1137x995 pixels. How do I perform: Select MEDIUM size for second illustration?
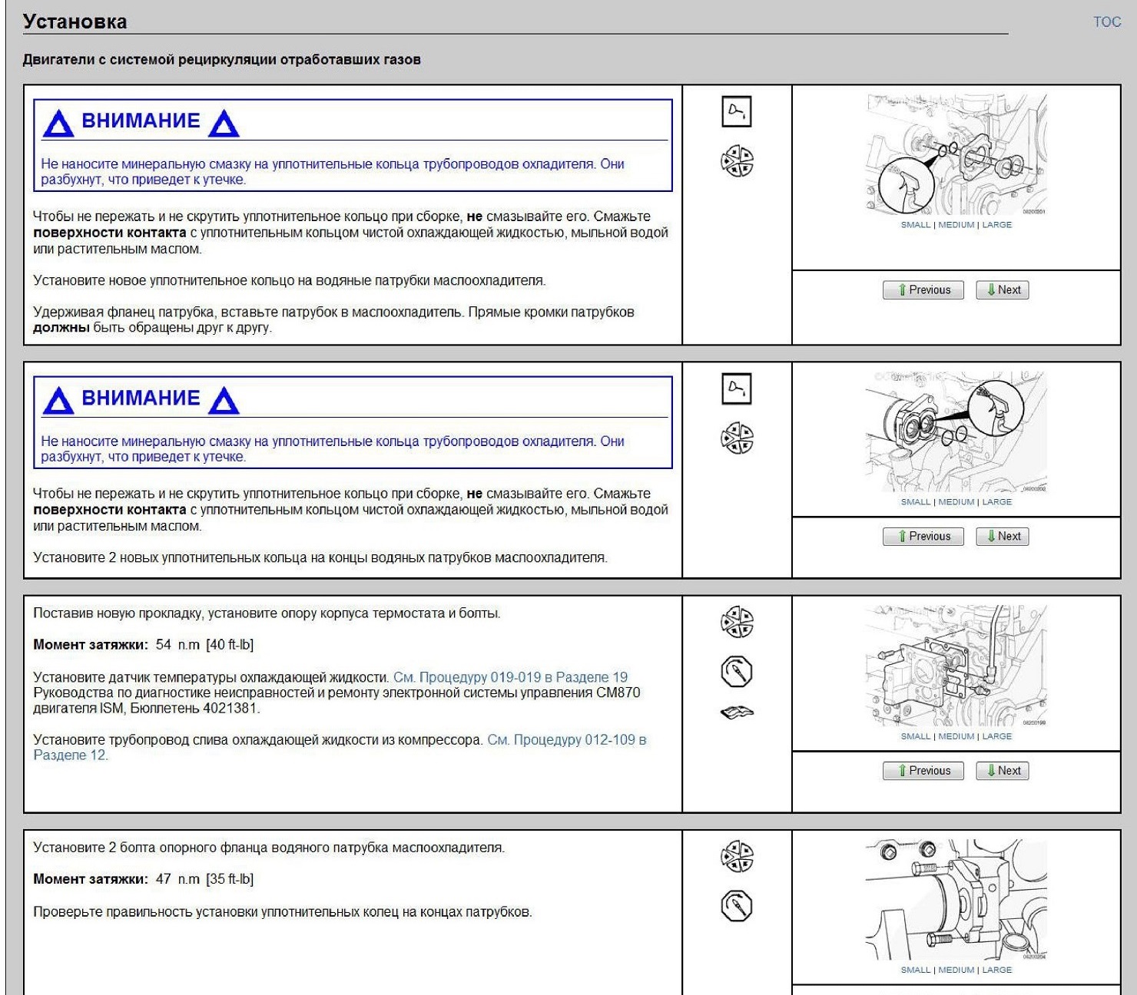[956, 502]
